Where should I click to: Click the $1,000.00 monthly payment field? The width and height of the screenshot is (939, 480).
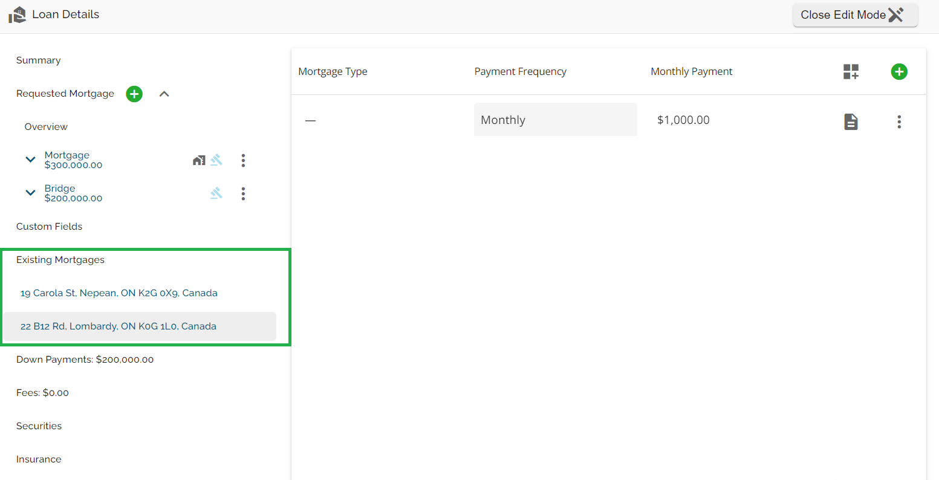[683, 120]
